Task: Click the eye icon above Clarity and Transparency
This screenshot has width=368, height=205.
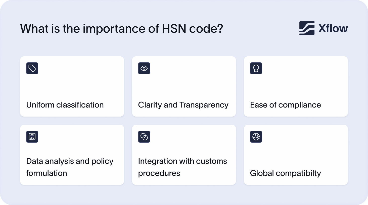Action: click(x=144, y=68)
